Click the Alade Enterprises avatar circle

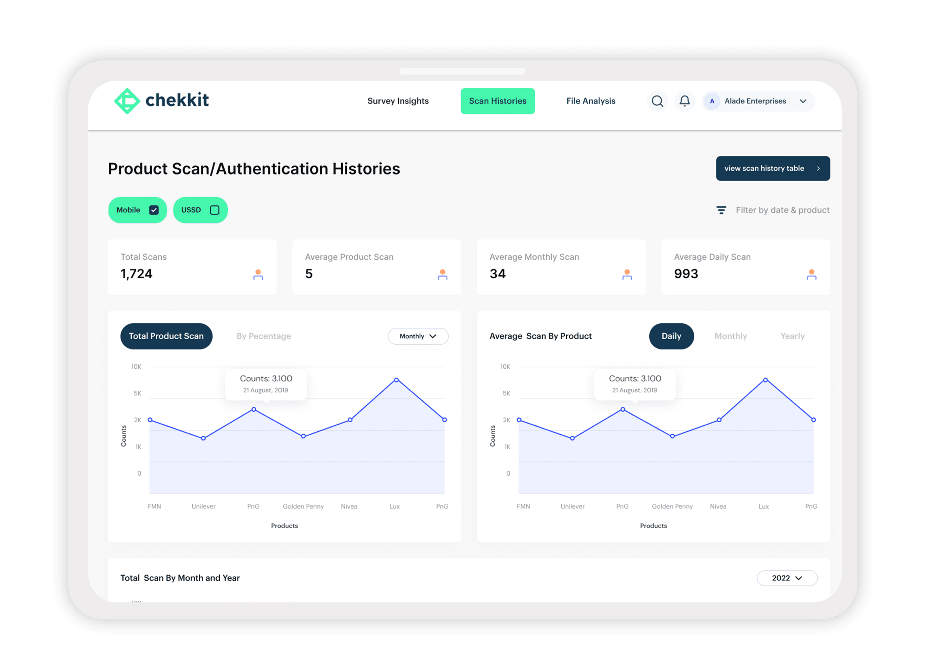pyautogui.click(x=712, y=101)
